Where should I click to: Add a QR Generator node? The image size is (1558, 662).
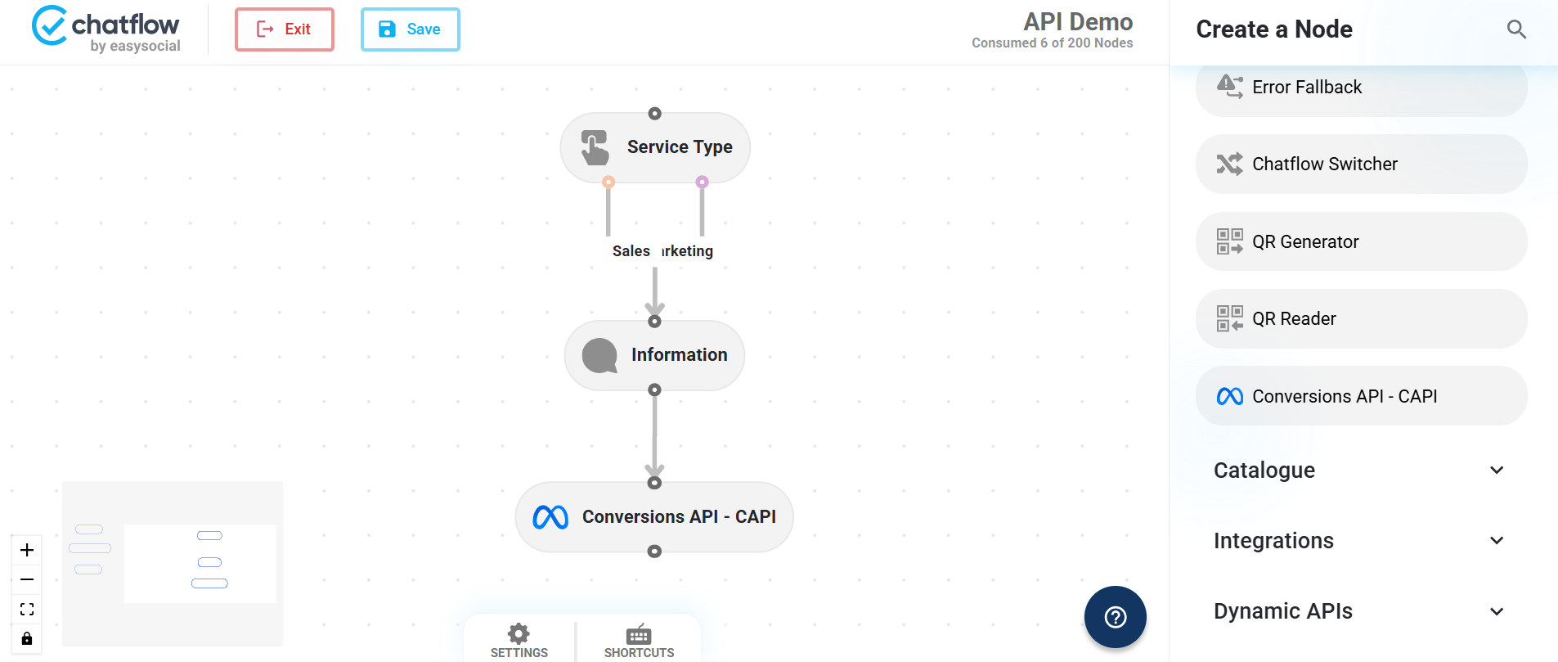1361,241
